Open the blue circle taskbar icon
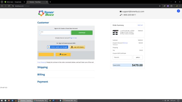 pyautogui.click(x=12, y=101)
